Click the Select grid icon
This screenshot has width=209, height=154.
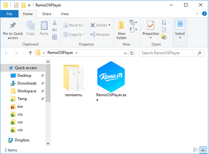180,25
